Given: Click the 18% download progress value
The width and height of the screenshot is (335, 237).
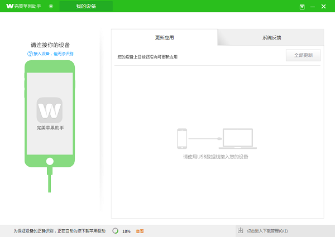Looking at the screenshot, I should click(126, 231).
